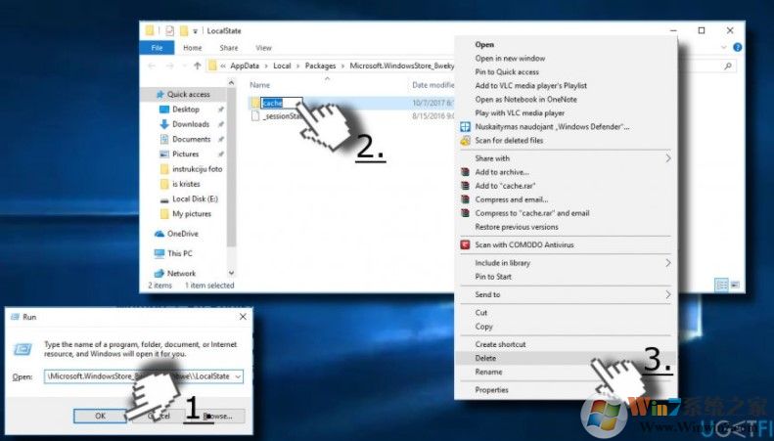Click the search magnifier icon
This screenshot has height=441, width=774.
pos(728,66)
